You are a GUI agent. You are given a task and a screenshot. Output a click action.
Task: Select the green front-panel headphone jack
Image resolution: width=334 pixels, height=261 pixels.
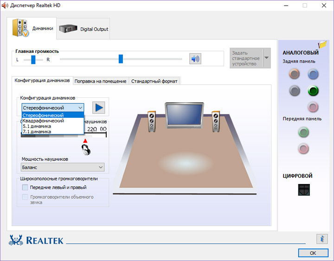tap(303, 132)
